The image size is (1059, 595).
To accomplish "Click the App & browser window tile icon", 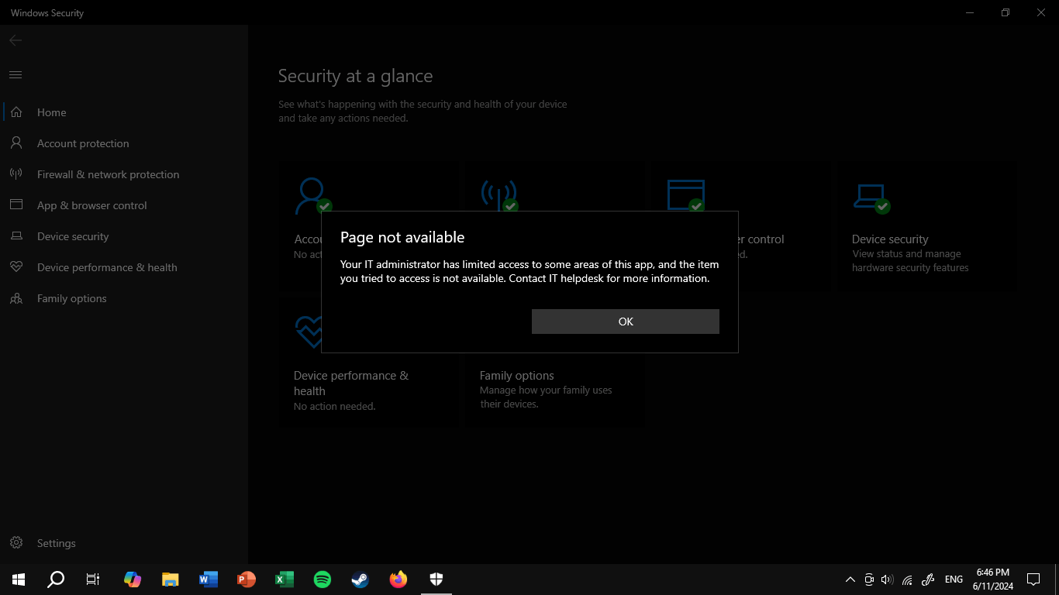I will (x=686, y=195).
